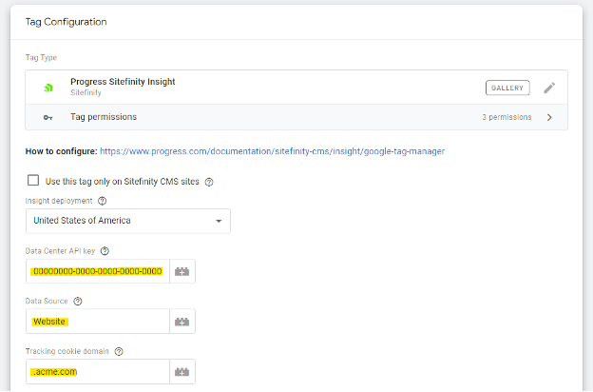Open variable picker for Data Center API key
The width and height of the screenshot is (593, 392).
[x=182, y=271]
